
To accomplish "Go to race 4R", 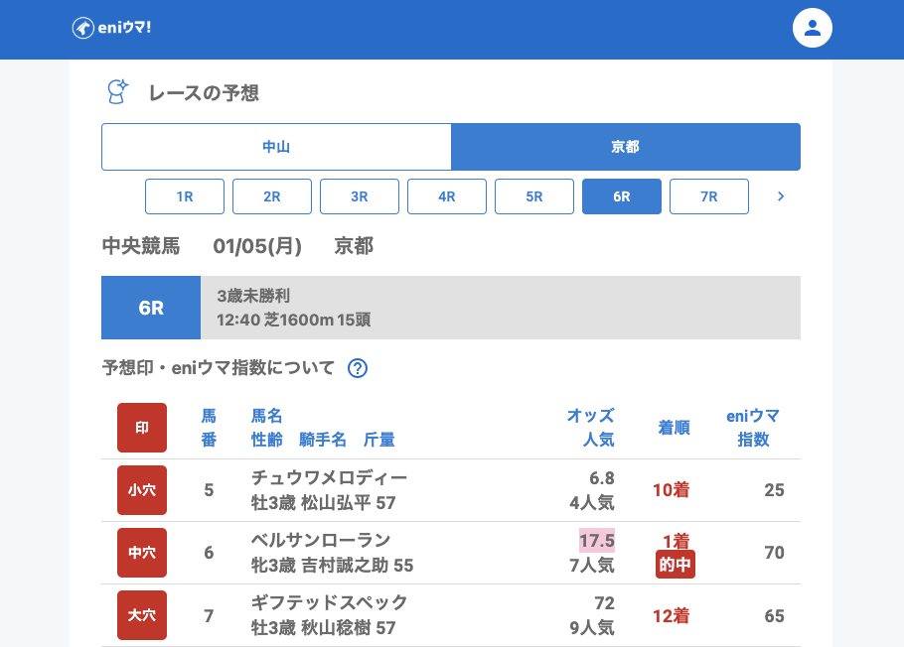I will 447,196.
